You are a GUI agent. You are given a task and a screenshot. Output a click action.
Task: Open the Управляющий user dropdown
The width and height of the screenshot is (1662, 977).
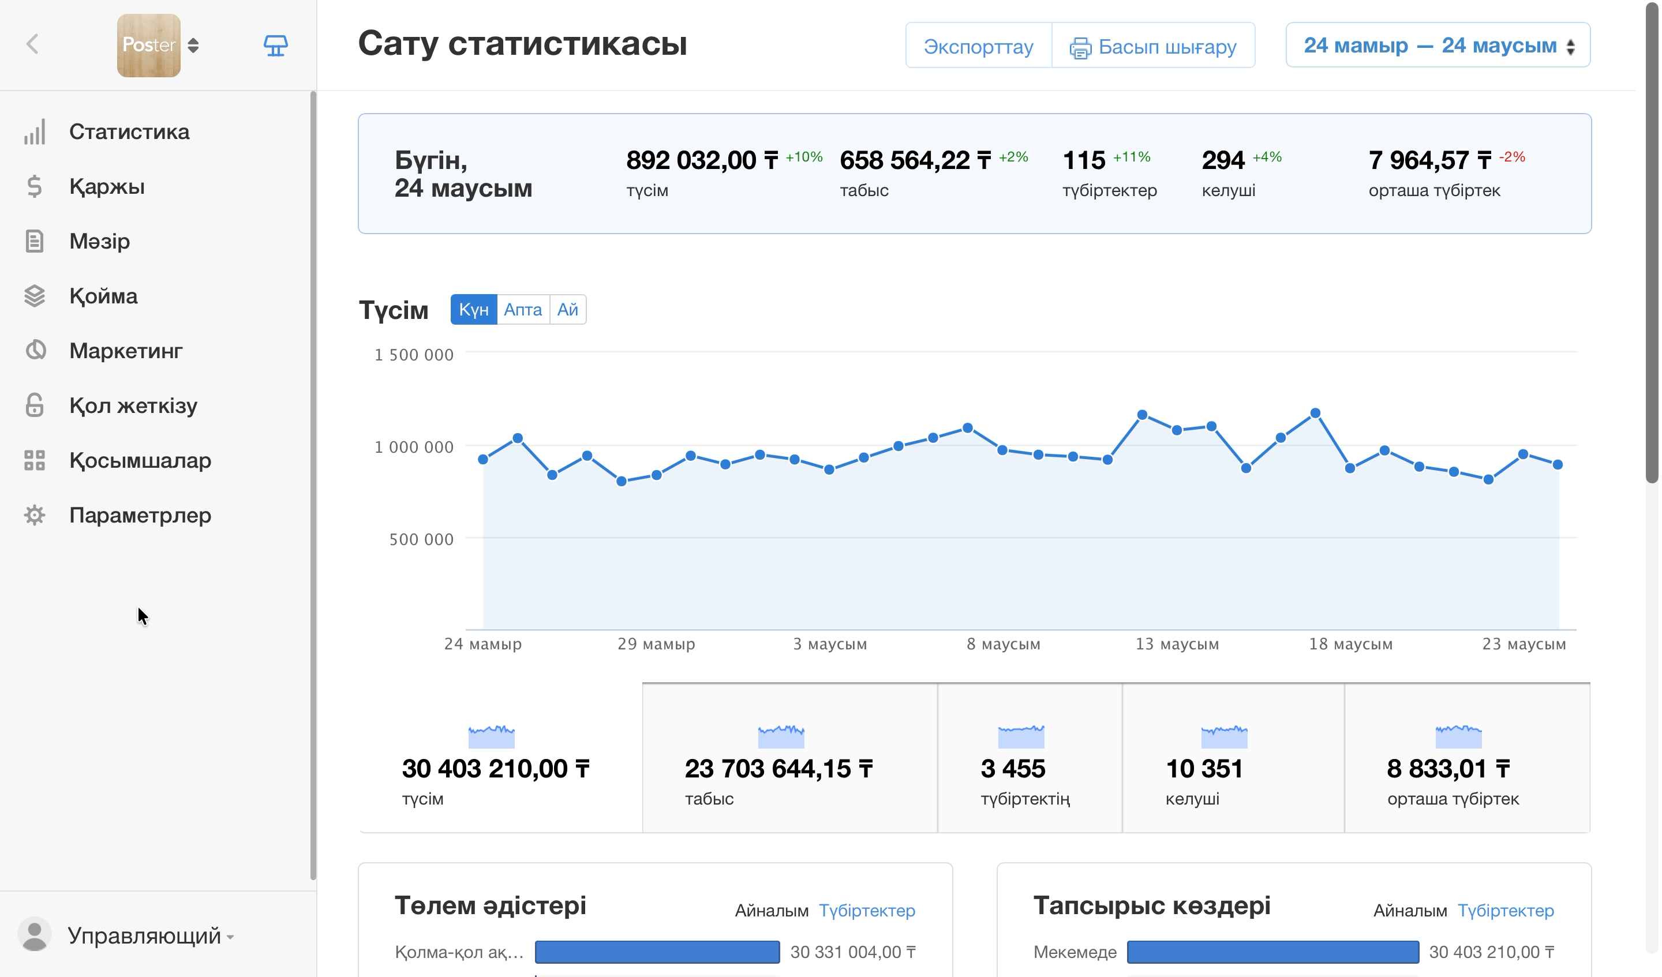pyautogui.click(x=151, y=936)
